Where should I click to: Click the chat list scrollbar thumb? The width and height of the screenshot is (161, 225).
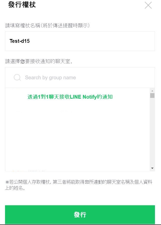click(152, 95)
